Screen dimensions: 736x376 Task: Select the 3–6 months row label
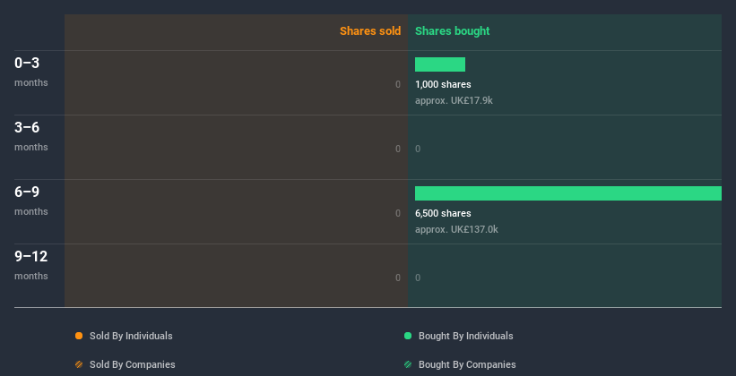pos(31,135)
